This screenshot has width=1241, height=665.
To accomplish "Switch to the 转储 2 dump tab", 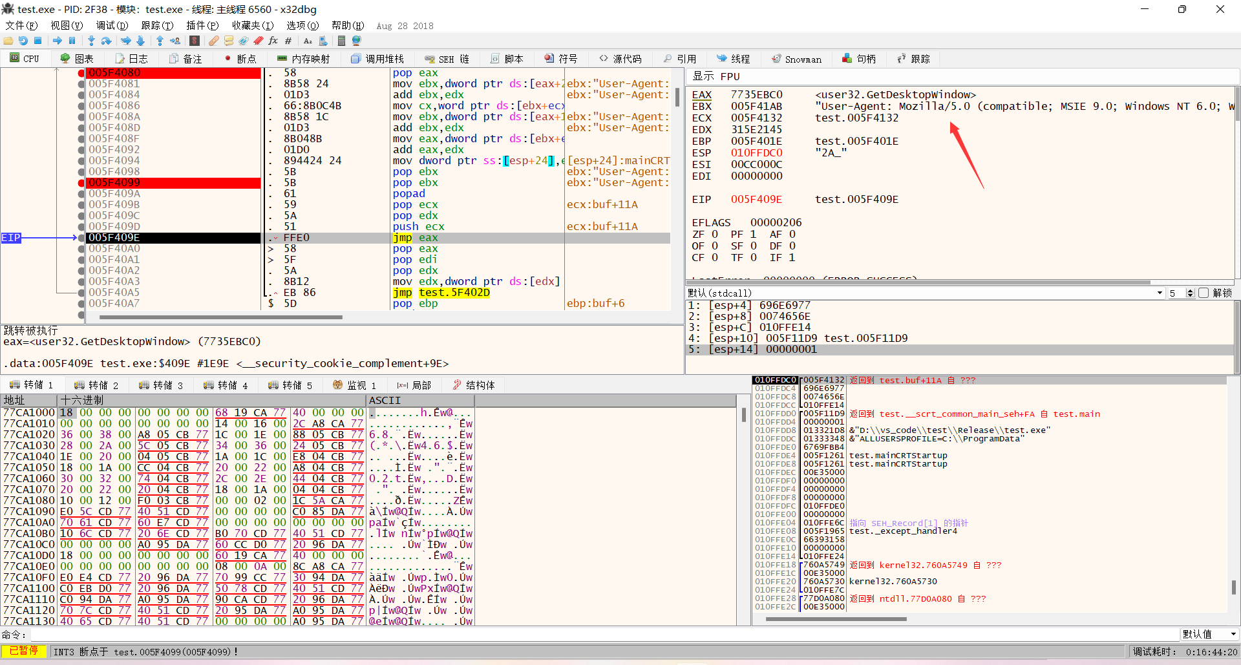I will pyautogui.click(x=96, y=385).
